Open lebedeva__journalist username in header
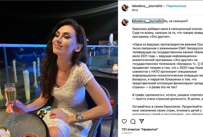This screenshot has height=137, width=203. coord(147,6)
